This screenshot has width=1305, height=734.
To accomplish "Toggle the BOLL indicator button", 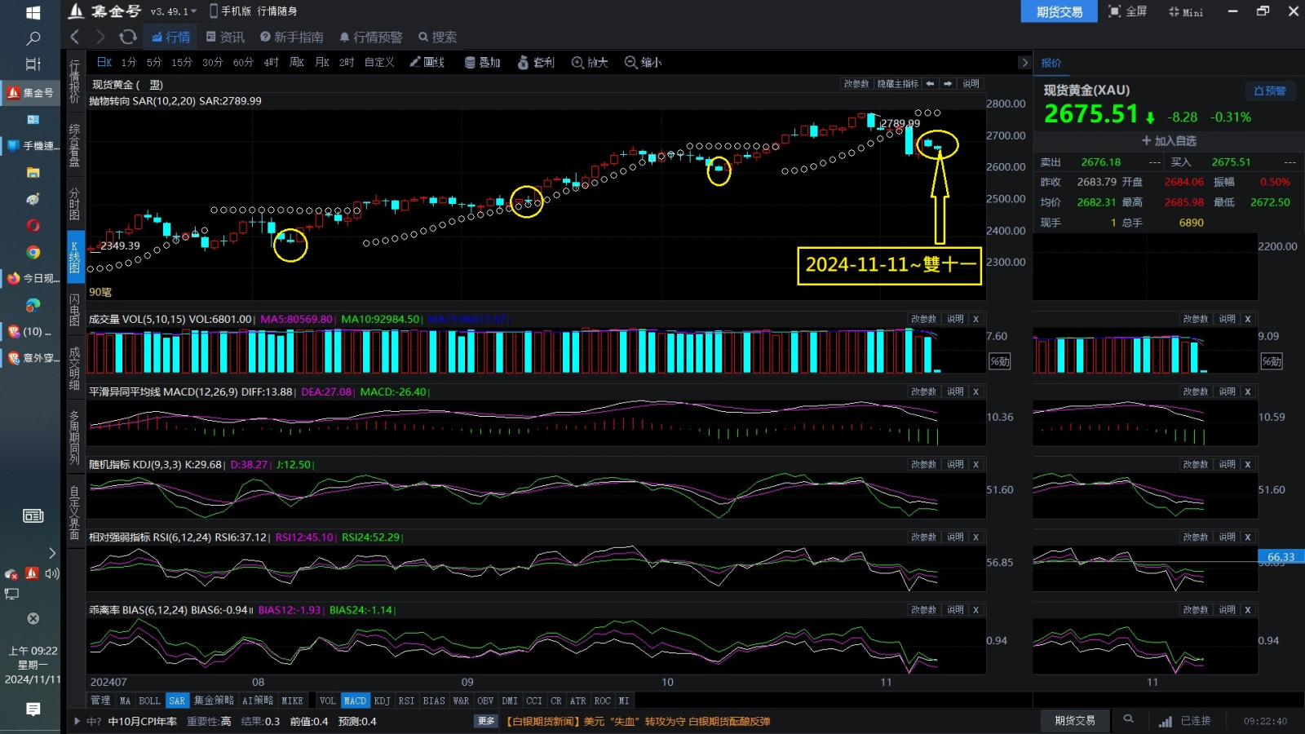I will click(x=149, y=701).
